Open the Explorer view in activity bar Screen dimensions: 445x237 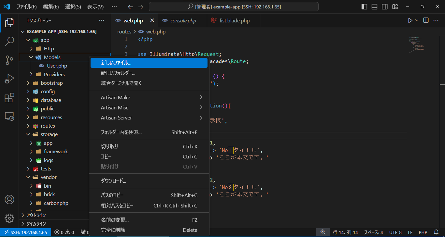tap(9, 23)
